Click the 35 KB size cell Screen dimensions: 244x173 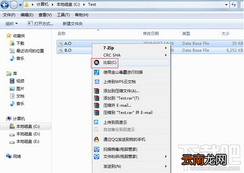click(x=237, y=43)
